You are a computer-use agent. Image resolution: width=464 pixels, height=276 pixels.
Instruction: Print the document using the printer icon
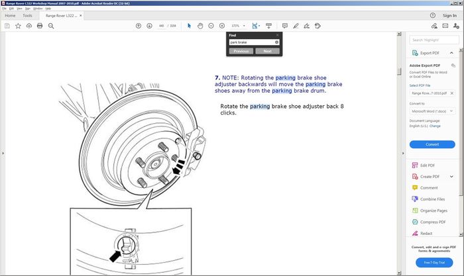40,26
